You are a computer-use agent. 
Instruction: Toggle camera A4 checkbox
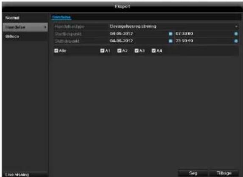click(x=154, y=51)
